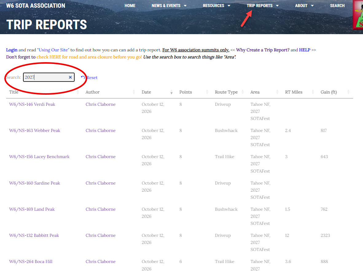The width and height of the screenshot is (363, 271).
Task: Sort table by Title column arrows
Action: 78,92
